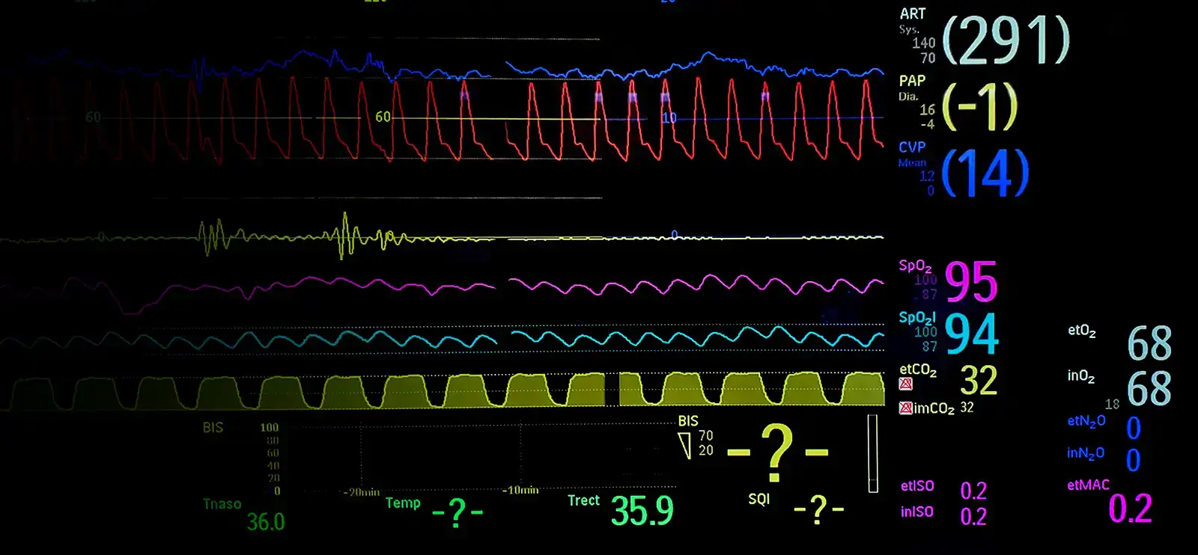Viewport: 1198px width, 555px height.
Task: Click the etISO value 0.2
Action: pos(973,491)
